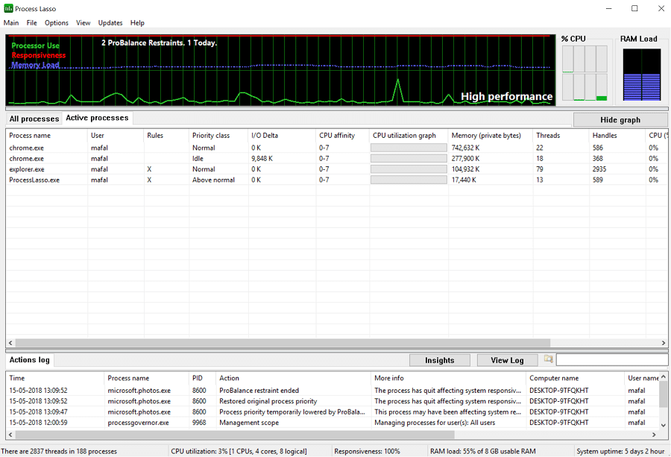Click the process list's right scroll arrow
This screenshot has height=457, width=671.
pos(664,343)
